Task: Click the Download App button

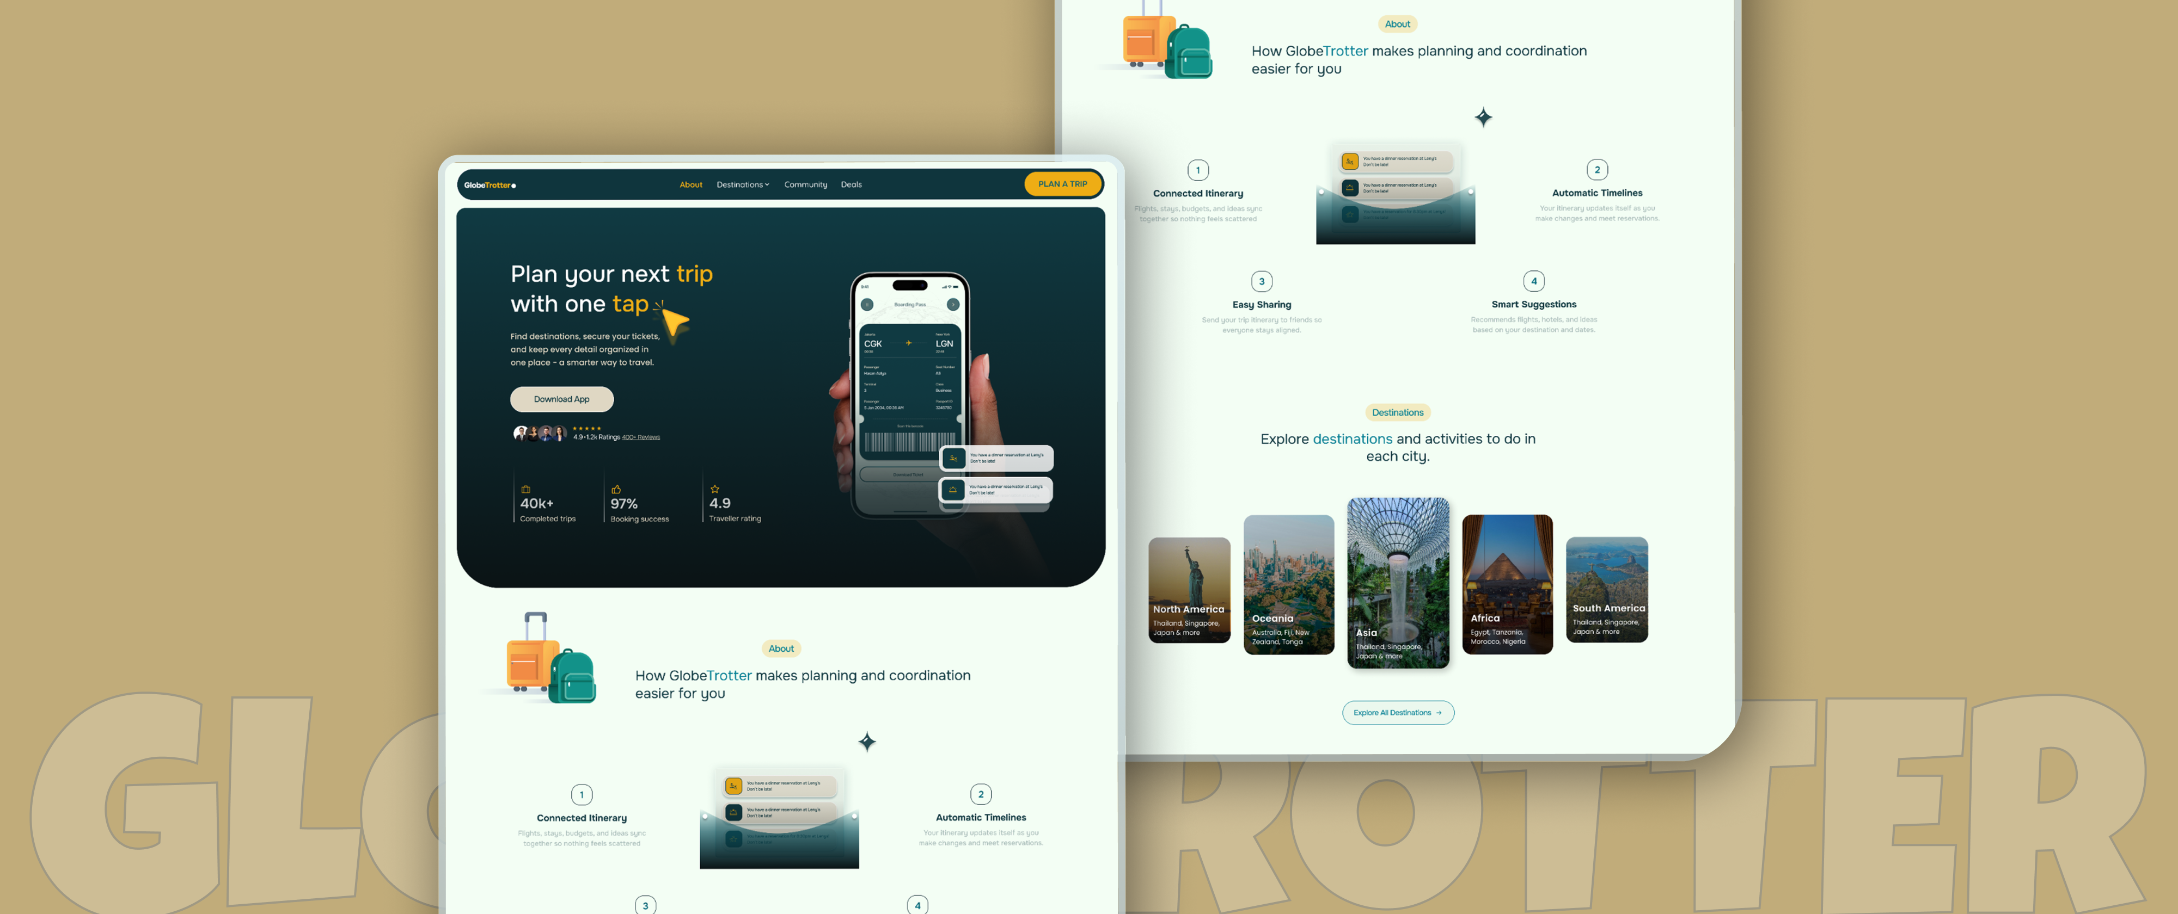Action: pos(561,399)
